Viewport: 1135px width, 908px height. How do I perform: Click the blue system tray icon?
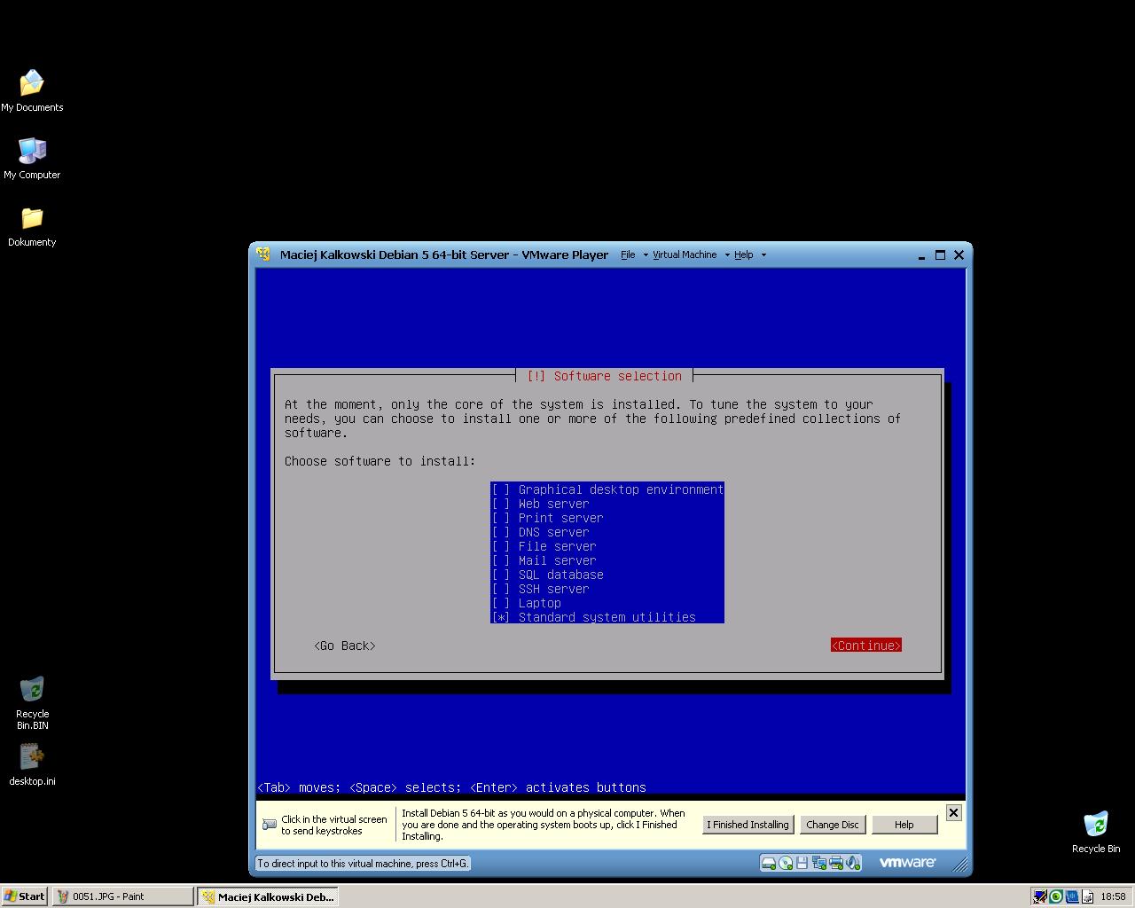(1071, 896)
